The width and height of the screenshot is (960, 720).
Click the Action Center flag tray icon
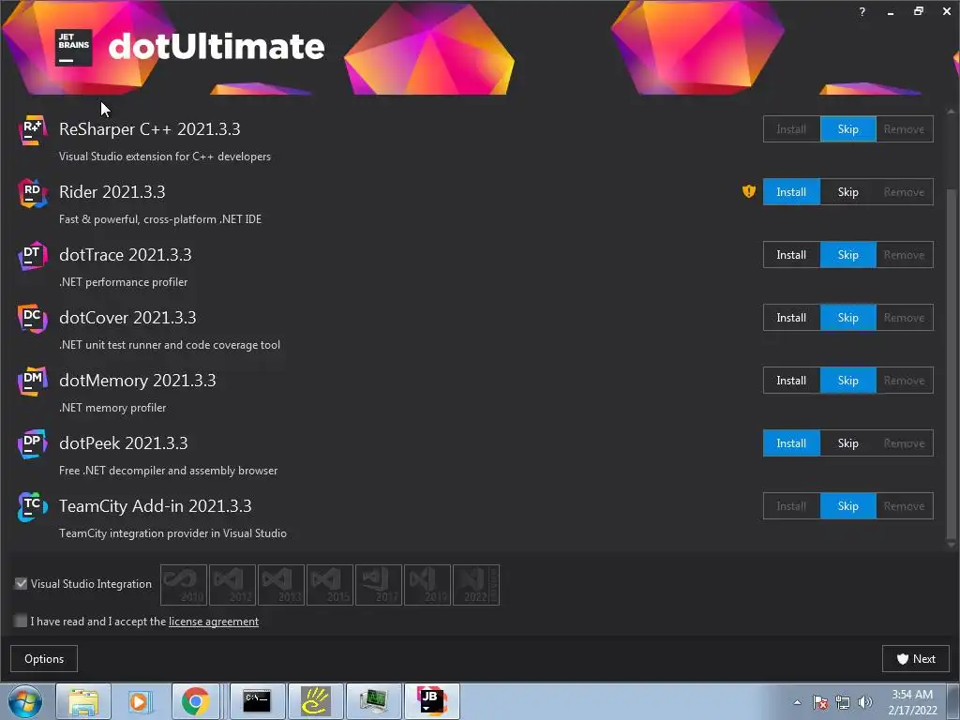[820, 702]
